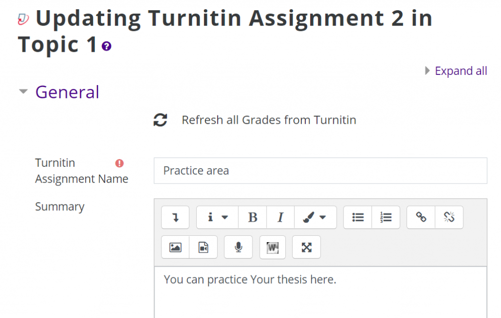Import Word document via W icon

pos(273,248)
